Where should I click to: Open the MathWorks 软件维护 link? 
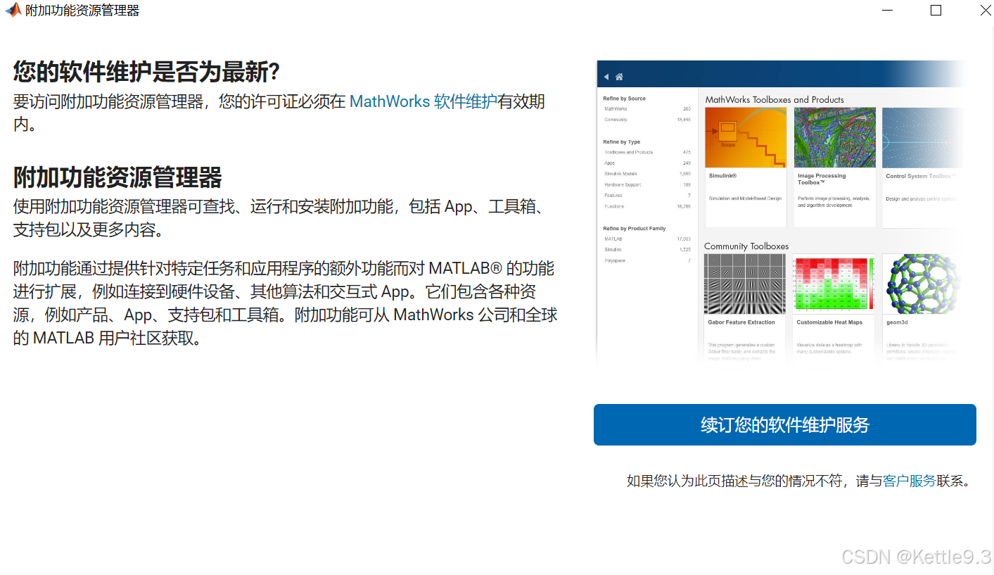coord(423,101)
